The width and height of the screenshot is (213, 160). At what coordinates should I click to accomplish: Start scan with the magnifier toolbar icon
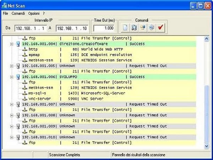[x=134, y=28]
